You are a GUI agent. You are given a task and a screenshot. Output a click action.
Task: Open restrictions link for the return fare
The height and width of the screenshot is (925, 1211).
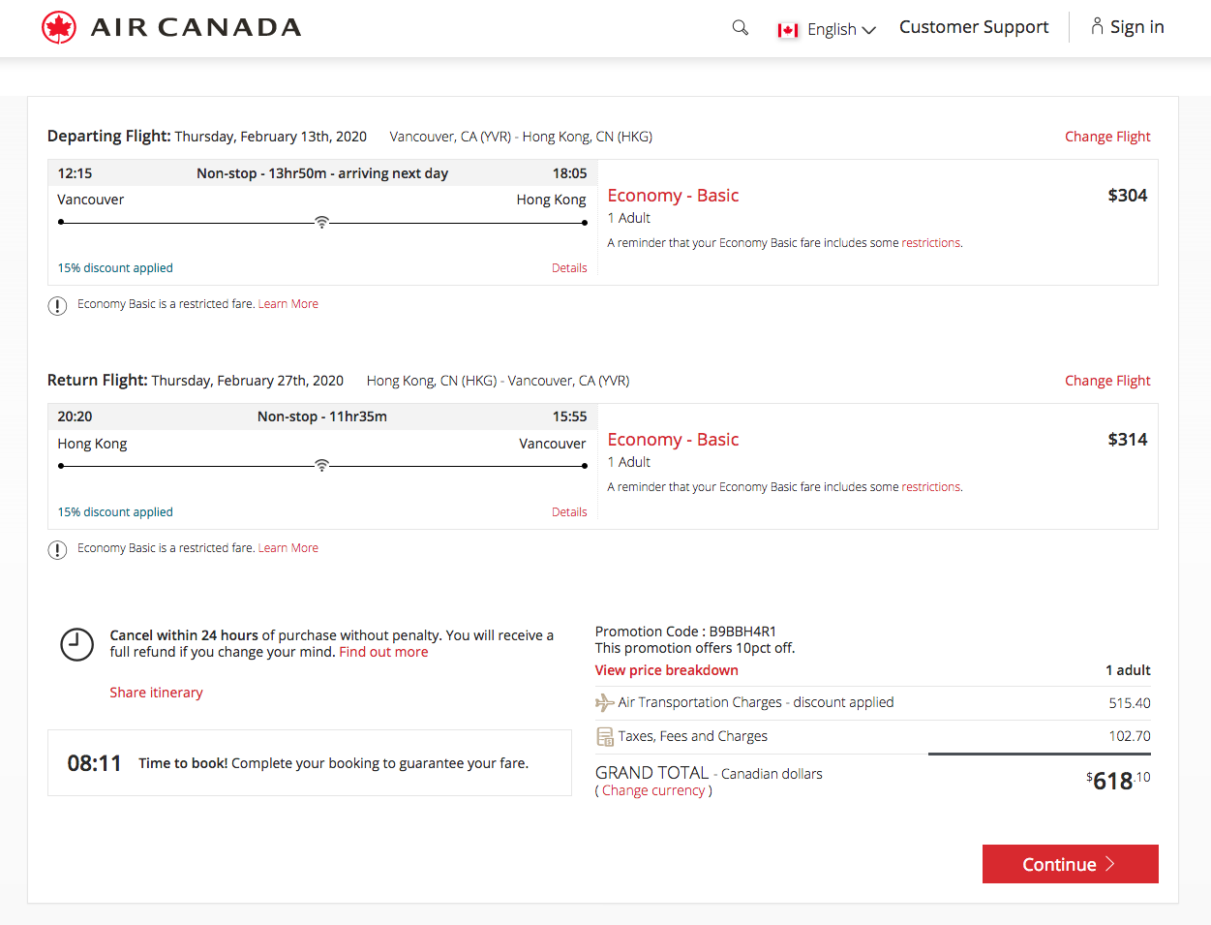[x=929, y=486]
